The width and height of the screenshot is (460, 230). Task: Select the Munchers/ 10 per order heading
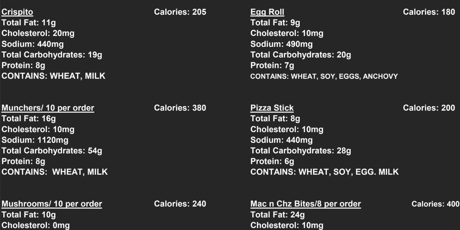tap(48, 108)
